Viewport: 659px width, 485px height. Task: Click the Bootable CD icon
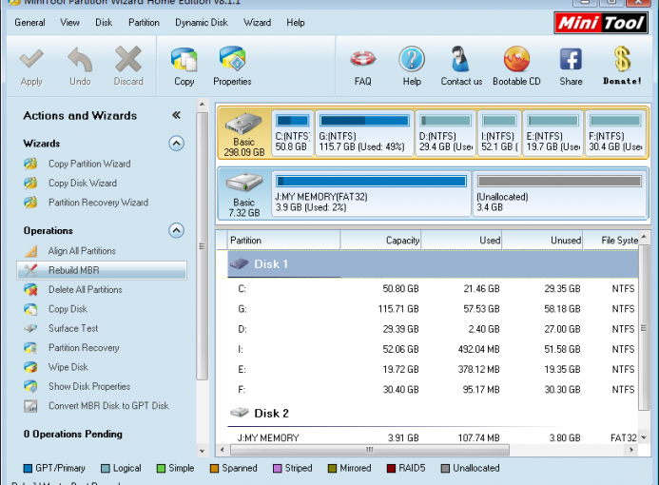click(x=516, y=59)
